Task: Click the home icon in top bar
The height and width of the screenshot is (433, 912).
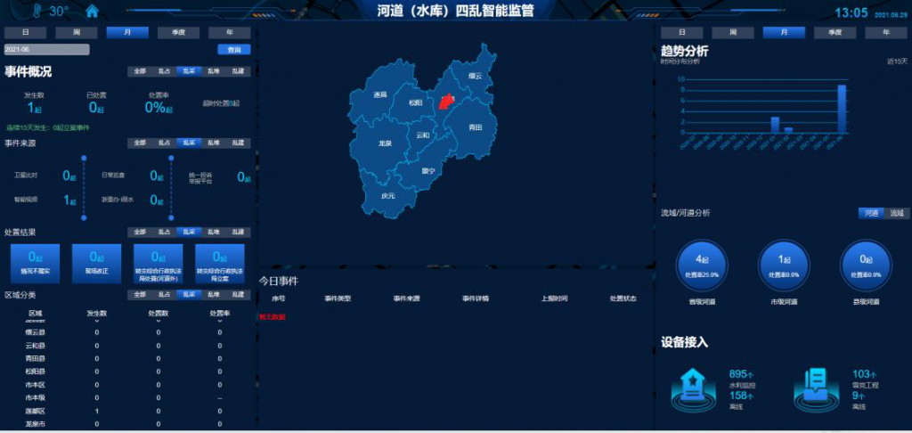Action: pos(92,12)
